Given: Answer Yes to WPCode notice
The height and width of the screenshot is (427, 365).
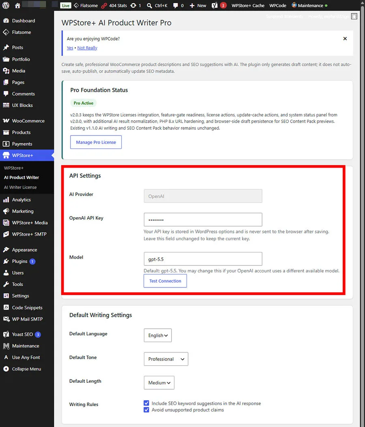Looking at the screenshot, I should [x=70, y=48].
